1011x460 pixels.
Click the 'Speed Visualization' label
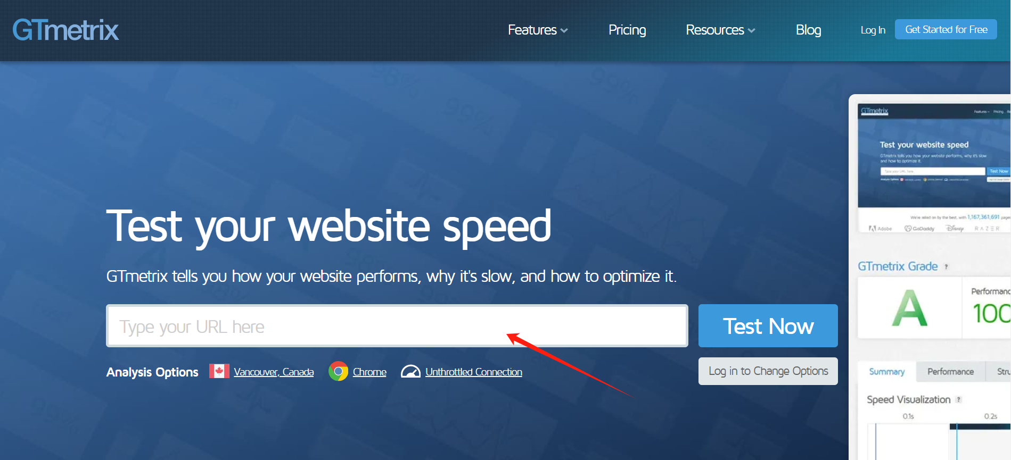coord(908,399)
